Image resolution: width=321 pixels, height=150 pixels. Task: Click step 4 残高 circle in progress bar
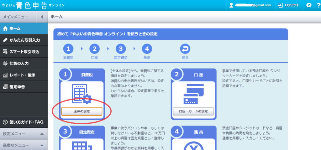tap(147, 49)
